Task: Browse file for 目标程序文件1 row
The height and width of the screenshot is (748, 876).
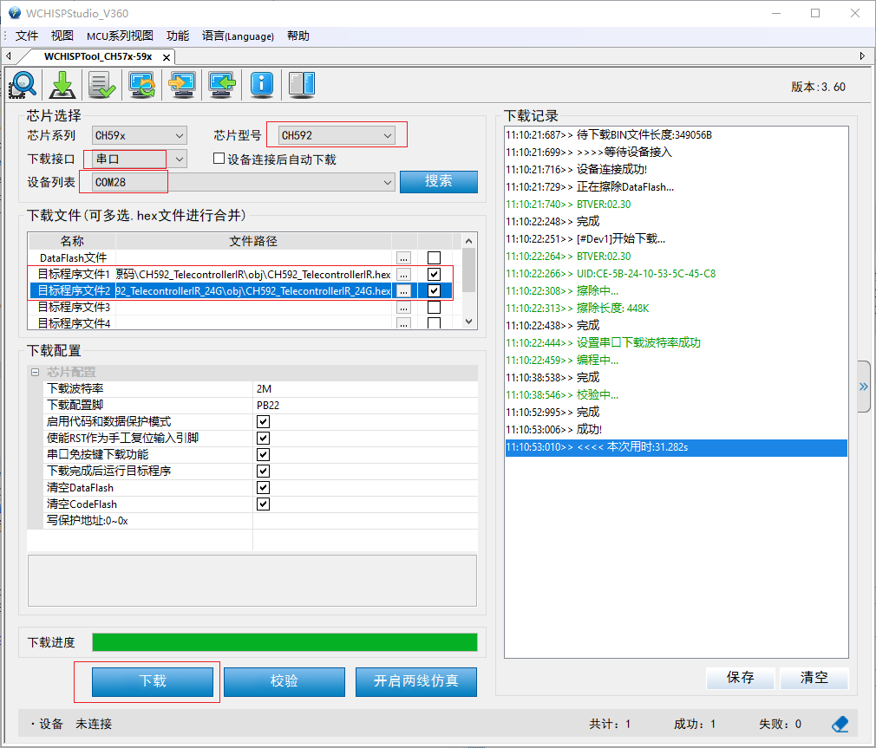Action: pos(403,274)
